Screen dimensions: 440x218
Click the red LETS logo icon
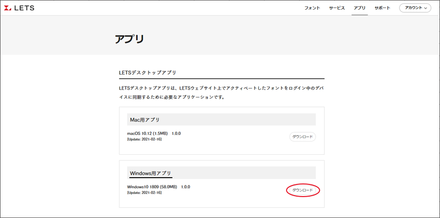[8, 8]
